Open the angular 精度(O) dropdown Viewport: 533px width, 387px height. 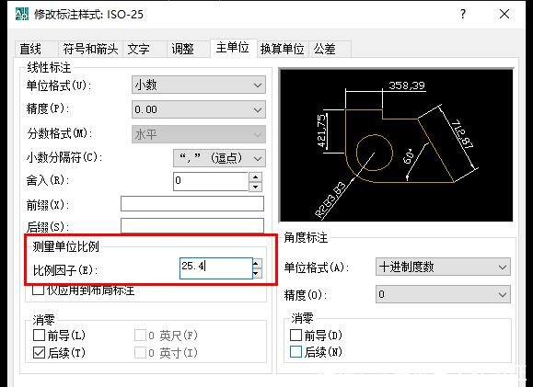[x=443, y=294]
